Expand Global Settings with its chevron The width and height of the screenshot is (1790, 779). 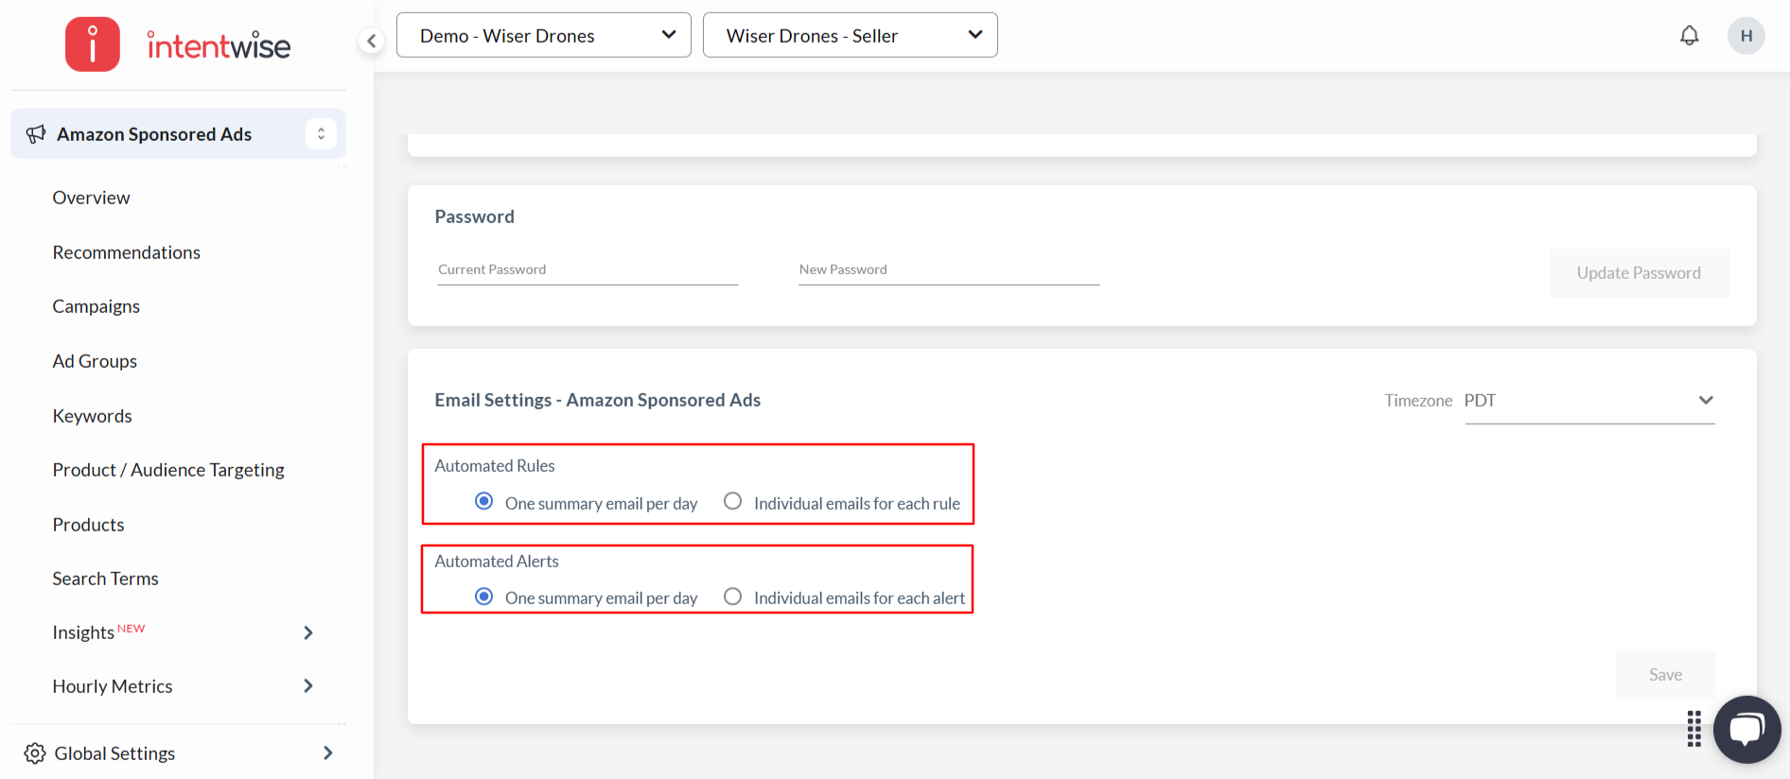pos(328,753)
